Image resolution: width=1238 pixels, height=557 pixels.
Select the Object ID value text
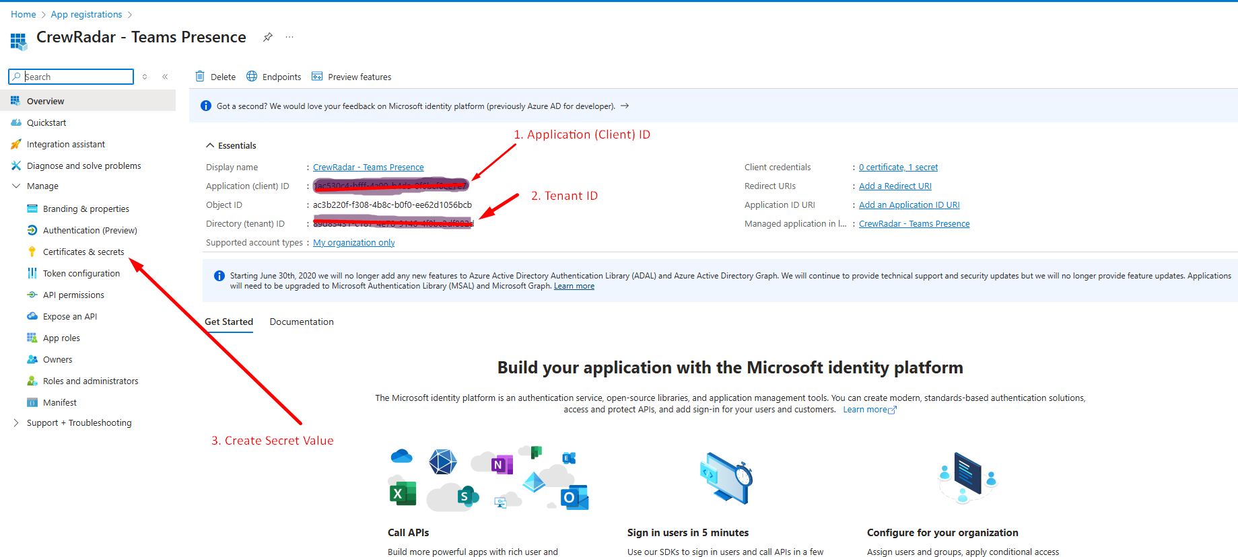[392, 205]
